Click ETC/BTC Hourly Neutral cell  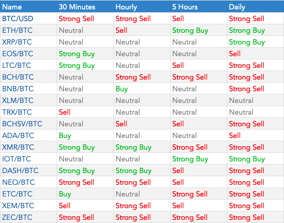(x=128, y=194)
